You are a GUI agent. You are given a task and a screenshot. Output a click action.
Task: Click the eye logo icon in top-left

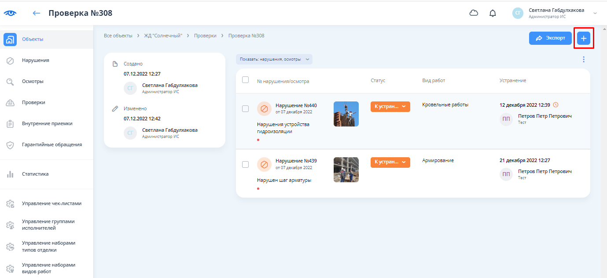tap(10, 13)
